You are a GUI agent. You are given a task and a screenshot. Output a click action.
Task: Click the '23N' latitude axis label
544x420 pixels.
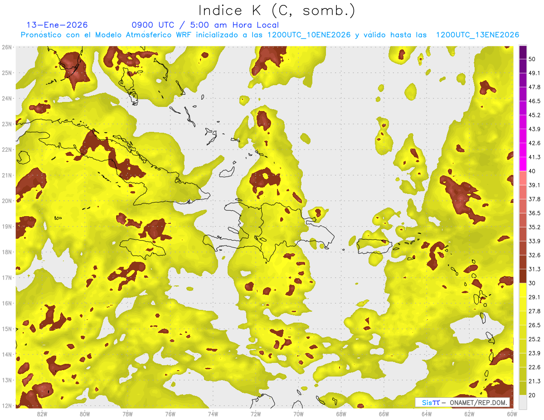(x=7, y=124)
